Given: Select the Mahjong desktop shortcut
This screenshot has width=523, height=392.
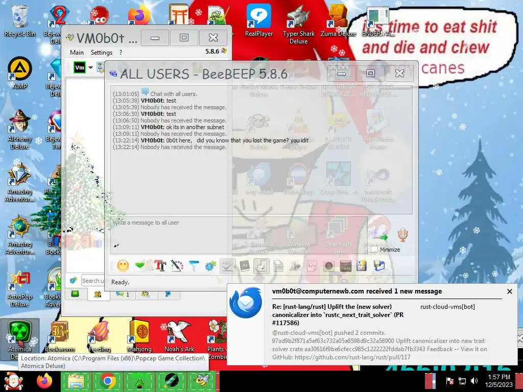Looking at the screenshot, I should 139,337.
